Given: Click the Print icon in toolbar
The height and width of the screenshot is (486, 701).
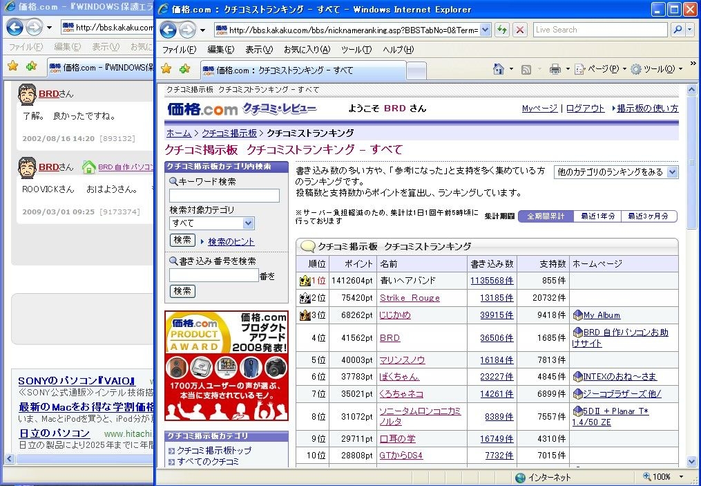Looking at the screenshot, I should point(555,69).
